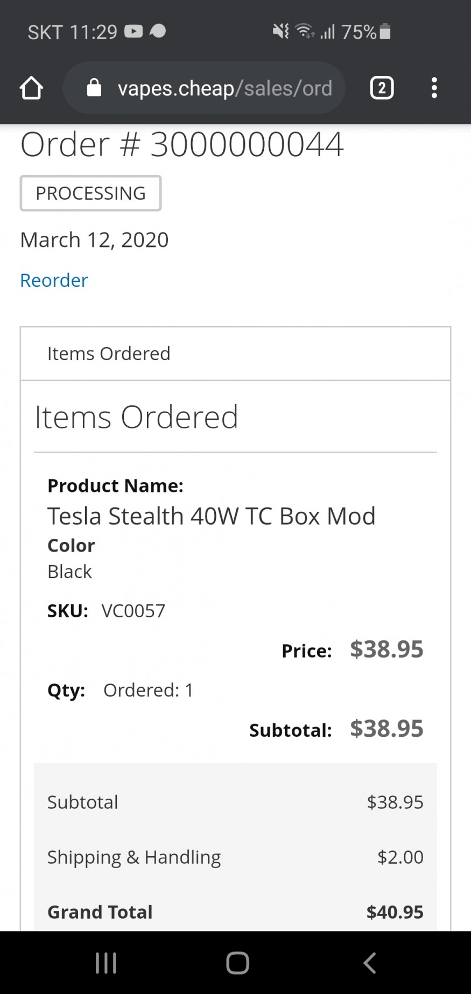
Task: Tap the padlock site security icon
Action: click(94, 87)
